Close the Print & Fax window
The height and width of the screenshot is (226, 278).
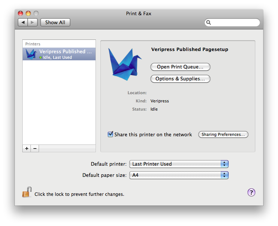(x=20, y=13)
